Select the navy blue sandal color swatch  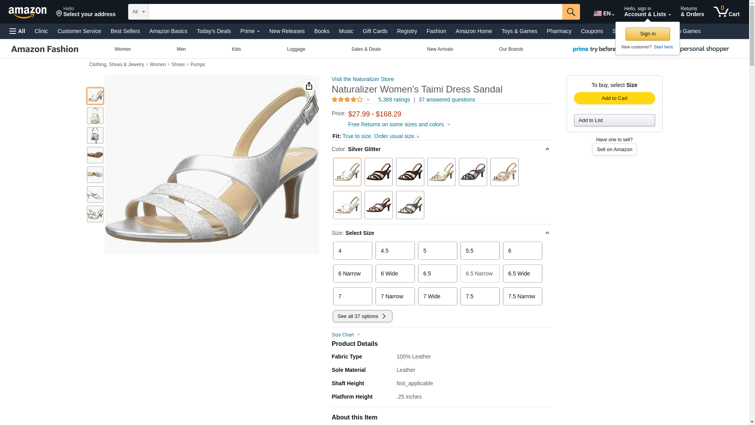473,172
